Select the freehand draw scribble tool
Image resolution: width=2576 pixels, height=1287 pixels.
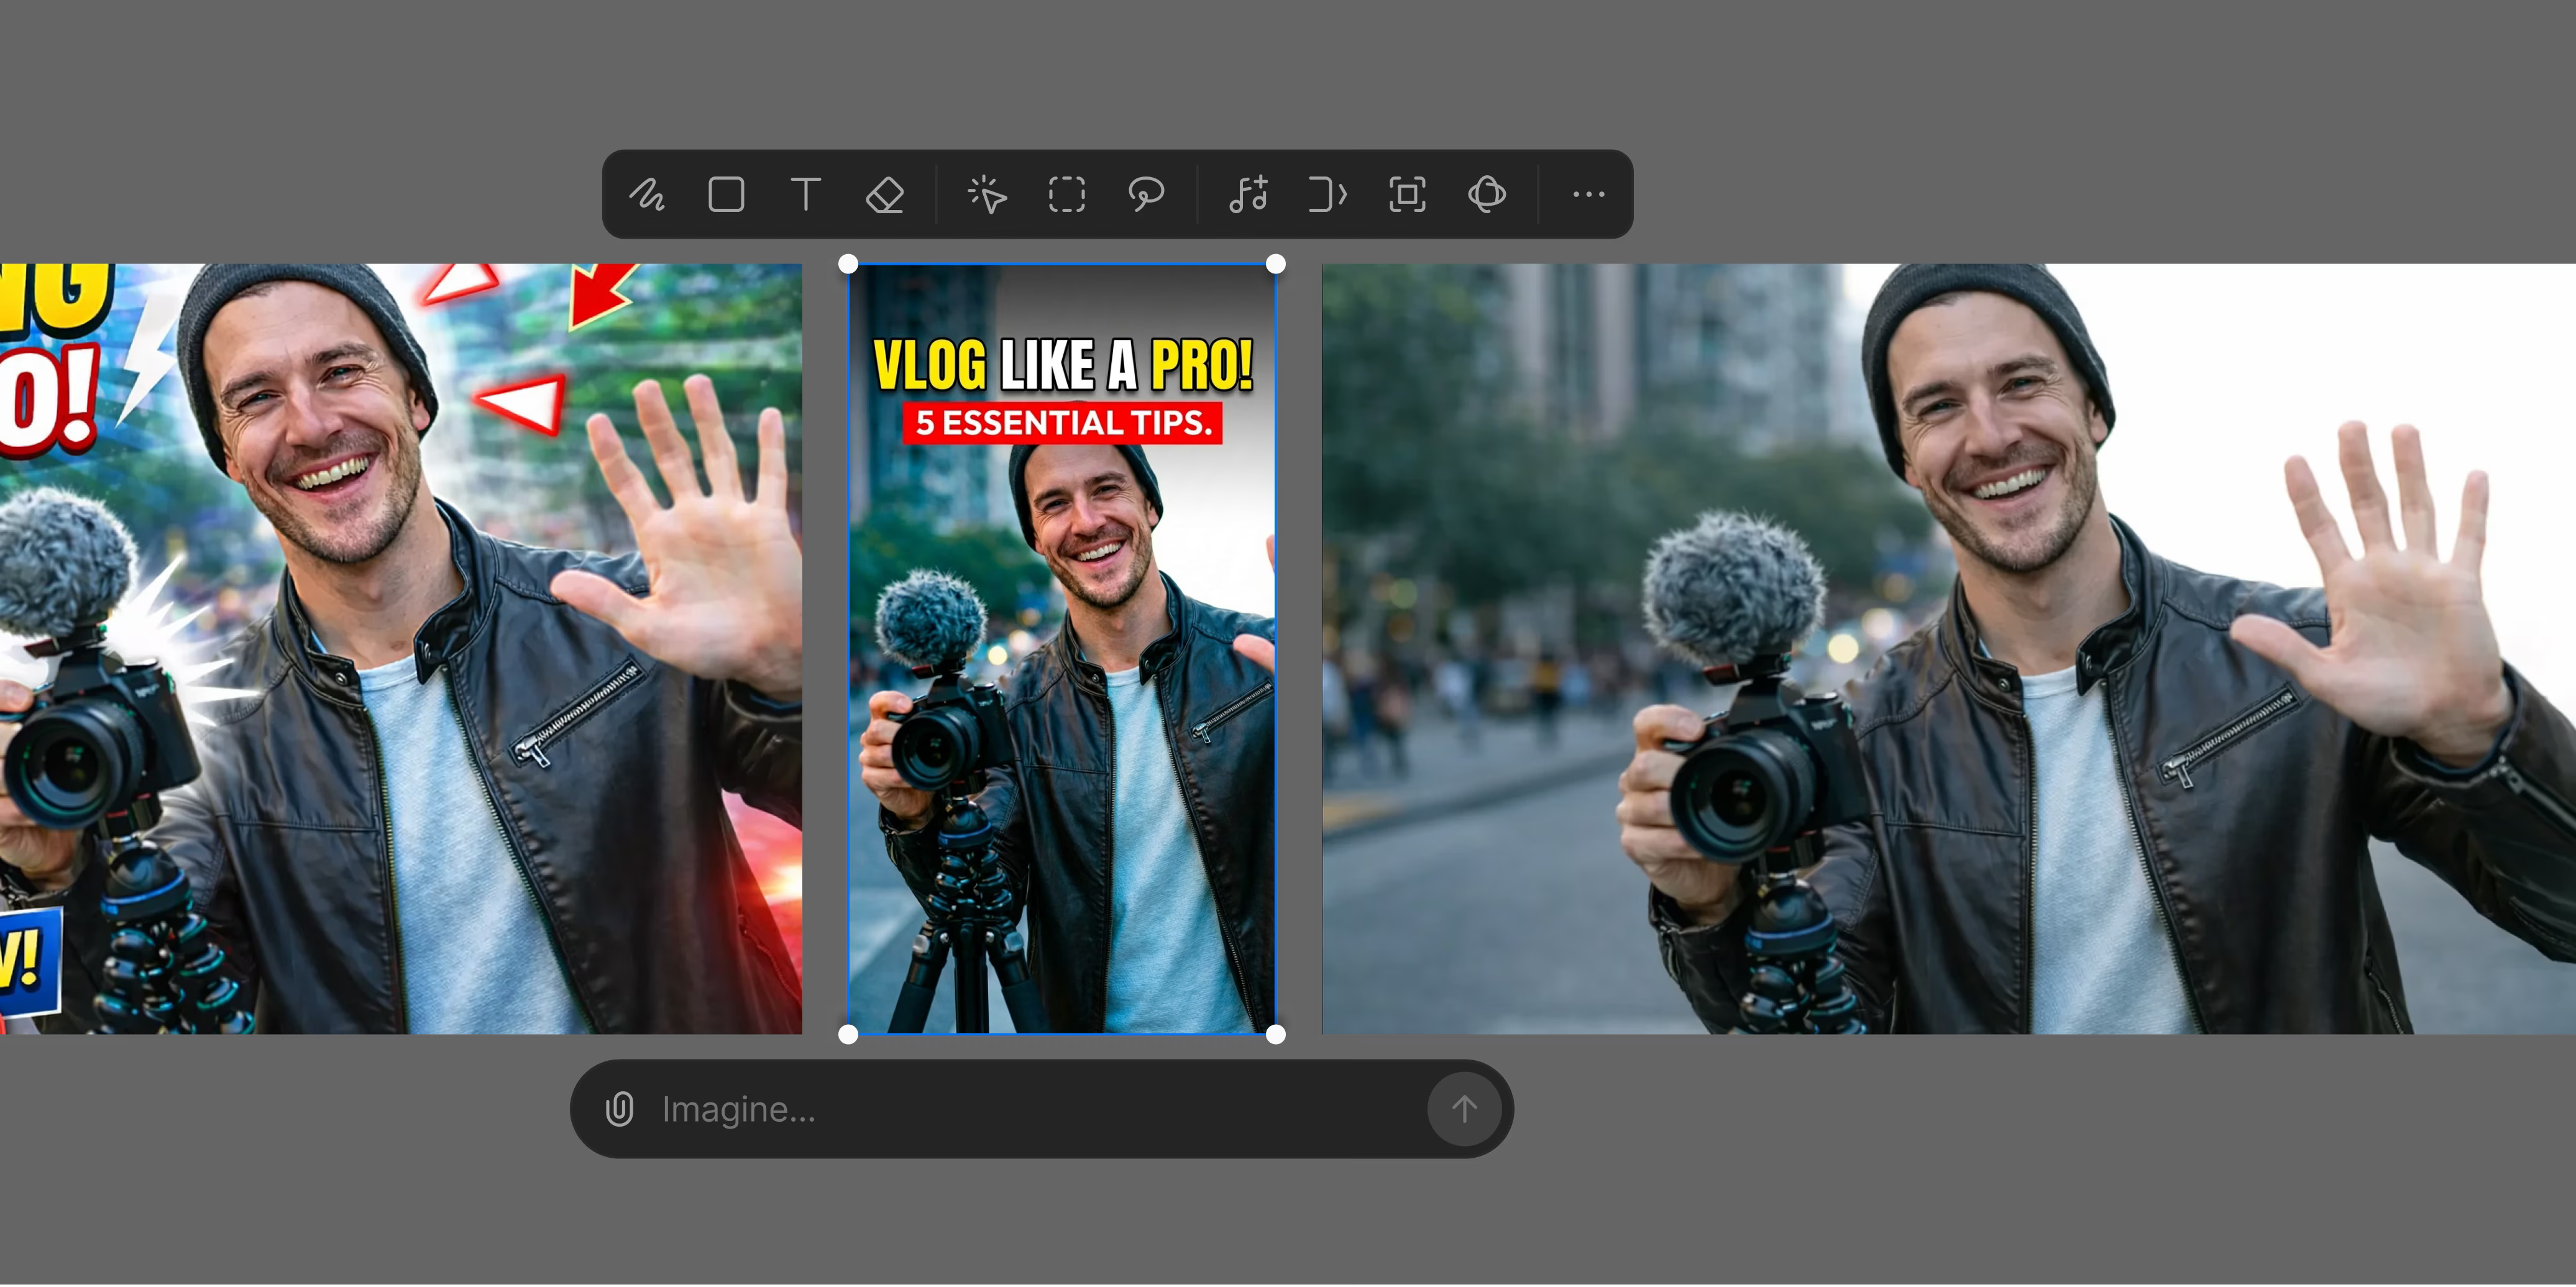point(646,194)
